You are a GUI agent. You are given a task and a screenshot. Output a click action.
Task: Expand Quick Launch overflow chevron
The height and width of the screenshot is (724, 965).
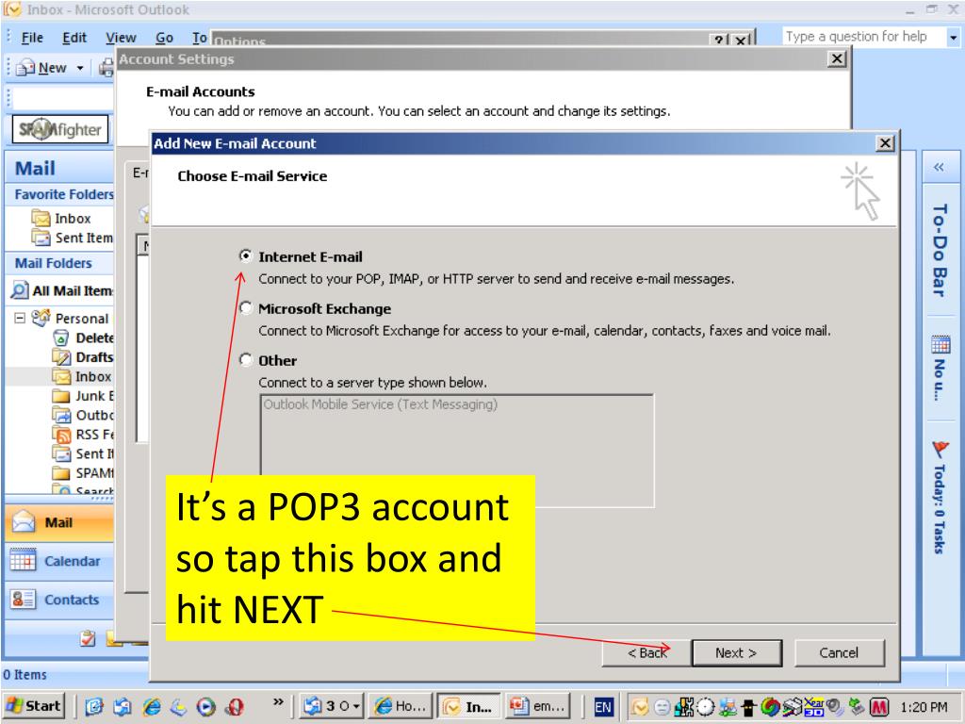pyautogui.click(x=278, y=700)
